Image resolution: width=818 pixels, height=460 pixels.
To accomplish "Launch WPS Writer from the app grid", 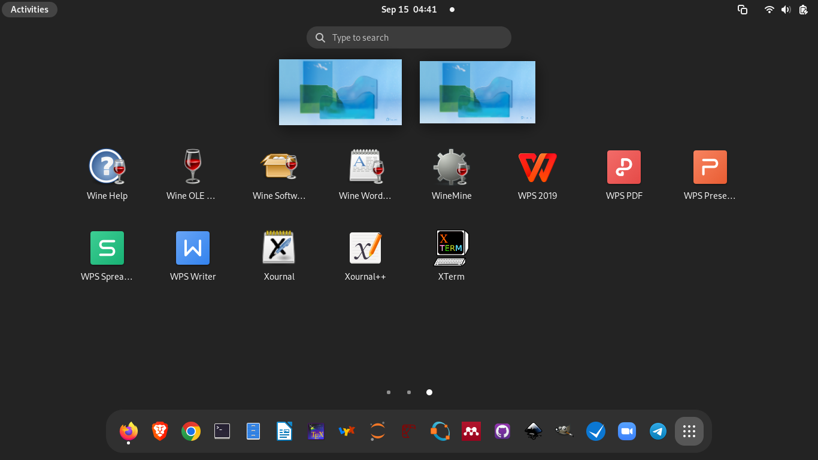I will [193, 248].
